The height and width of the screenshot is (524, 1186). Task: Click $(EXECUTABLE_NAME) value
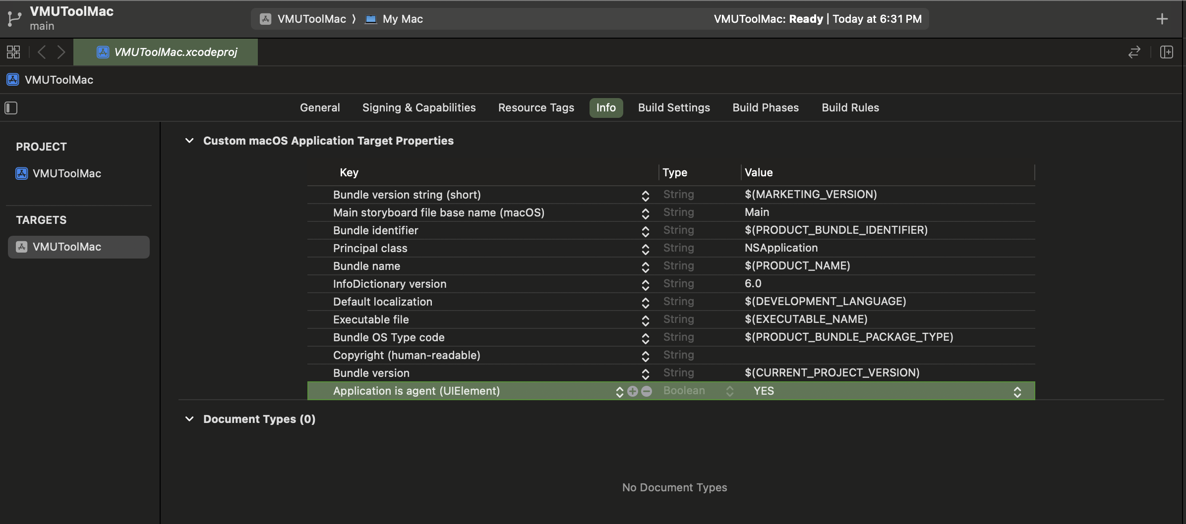tap(806, 319)
